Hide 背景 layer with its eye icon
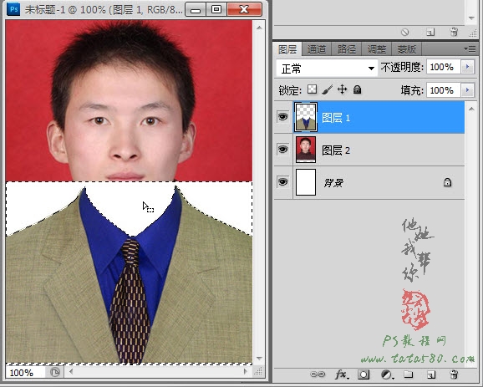The image size is (483, 387). 282,181
